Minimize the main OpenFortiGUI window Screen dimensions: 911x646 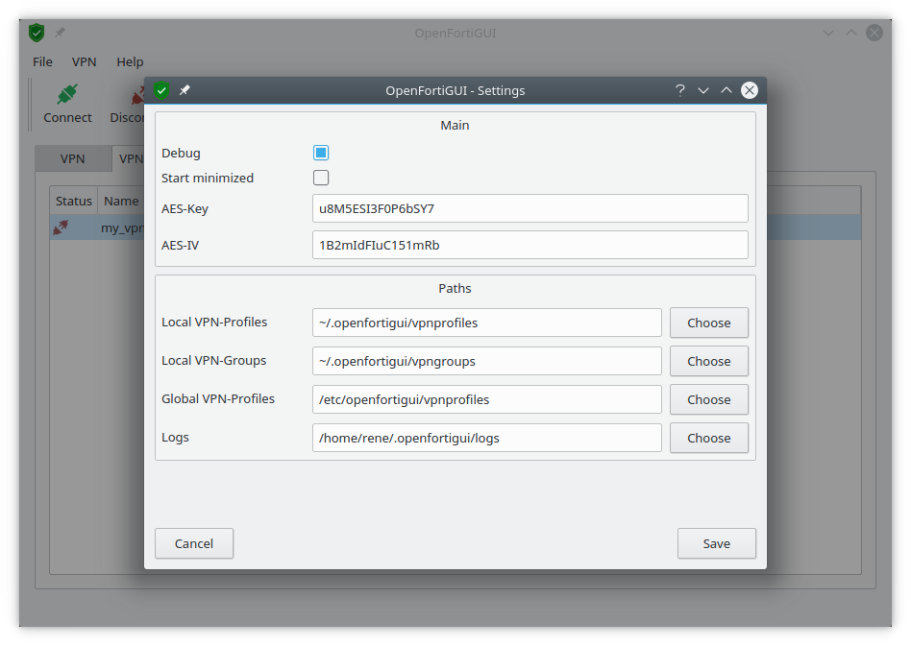coord(828,33)
